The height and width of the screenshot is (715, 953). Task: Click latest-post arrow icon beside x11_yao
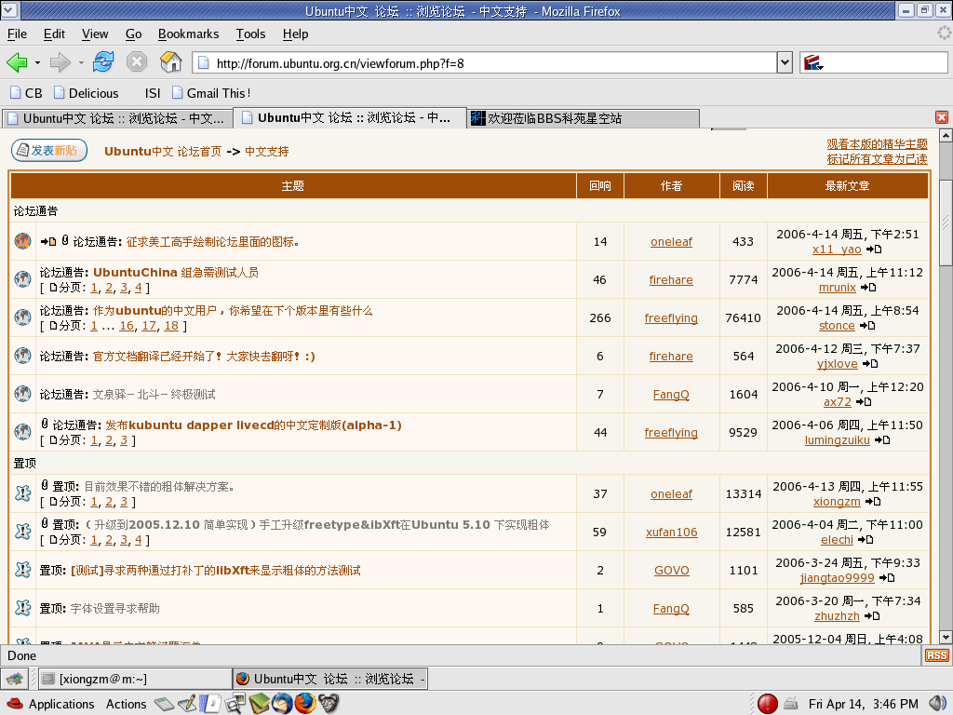(874, 250)
